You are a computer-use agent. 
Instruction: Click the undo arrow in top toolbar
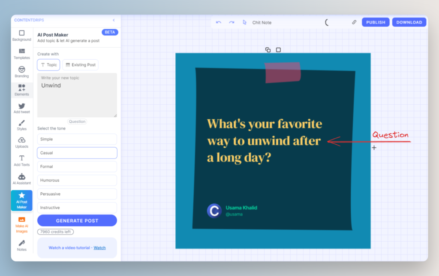click(x=219, y=22)
